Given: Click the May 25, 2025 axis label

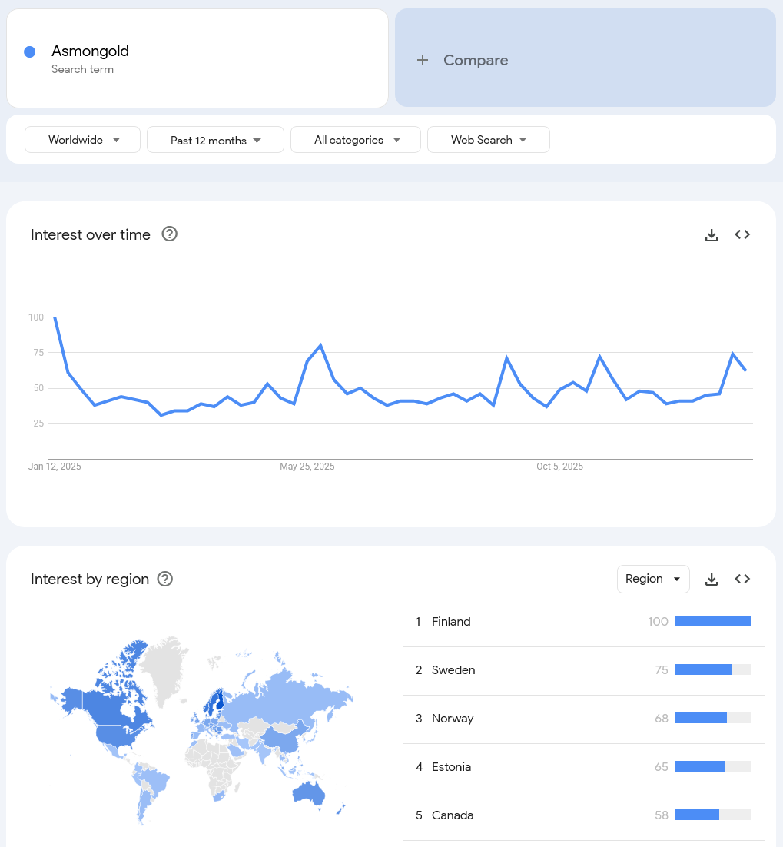Looking at the screenshot, I should 307,467.
